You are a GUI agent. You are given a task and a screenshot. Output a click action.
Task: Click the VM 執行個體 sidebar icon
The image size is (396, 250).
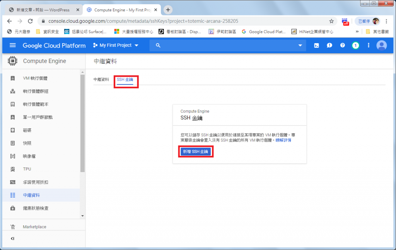(x=13, y=78)
